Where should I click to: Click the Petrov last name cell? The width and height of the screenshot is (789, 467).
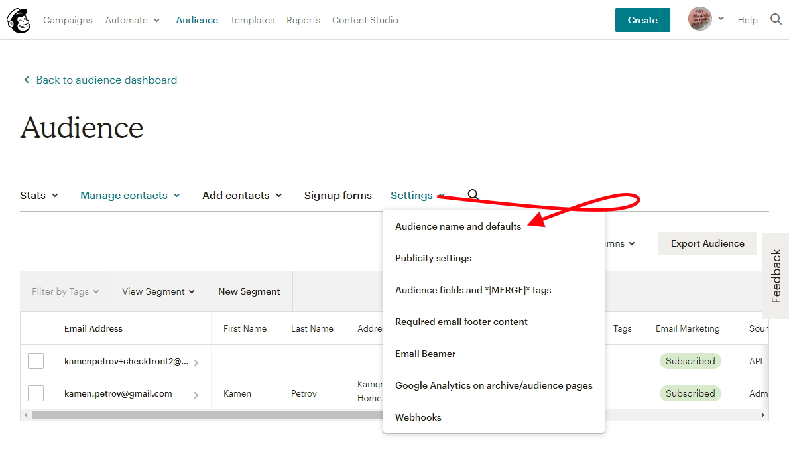(x=304, y=393)
